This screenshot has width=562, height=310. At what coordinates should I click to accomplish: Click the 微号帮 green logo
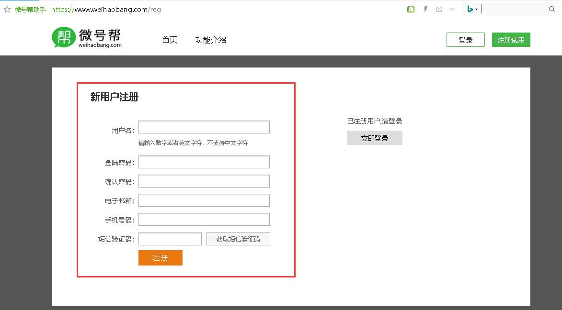coord(87,37)
